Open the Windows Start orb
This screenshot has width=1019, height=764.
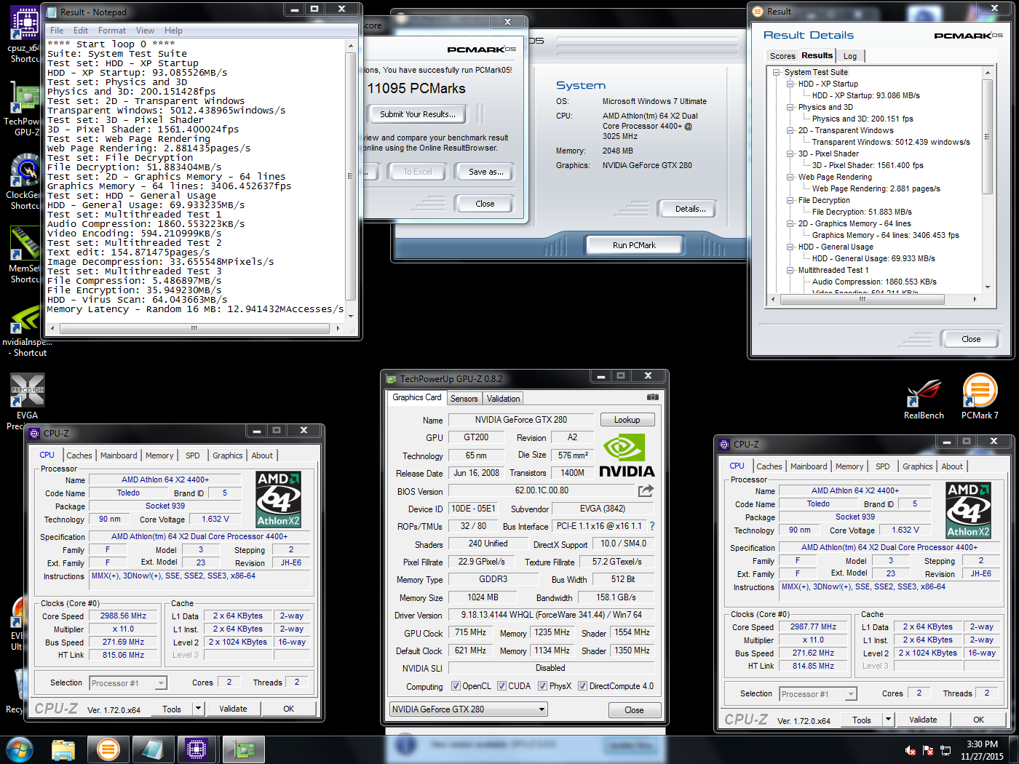click(19, 749)
